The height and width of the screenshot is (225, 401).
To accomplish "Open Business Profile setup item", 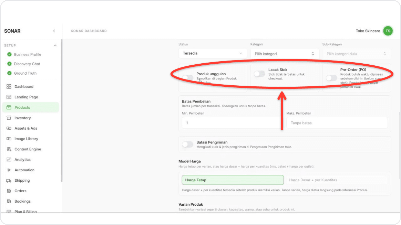I will [28, 54].
